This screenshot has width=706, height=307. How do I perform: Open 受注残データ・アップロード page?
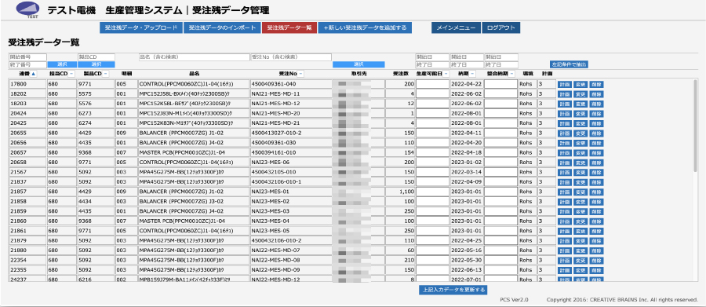141,28
